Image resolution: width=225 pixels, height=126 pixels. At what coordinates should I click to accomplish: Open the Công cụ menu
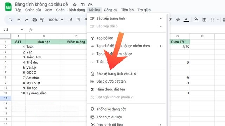[x=110, y=10]
